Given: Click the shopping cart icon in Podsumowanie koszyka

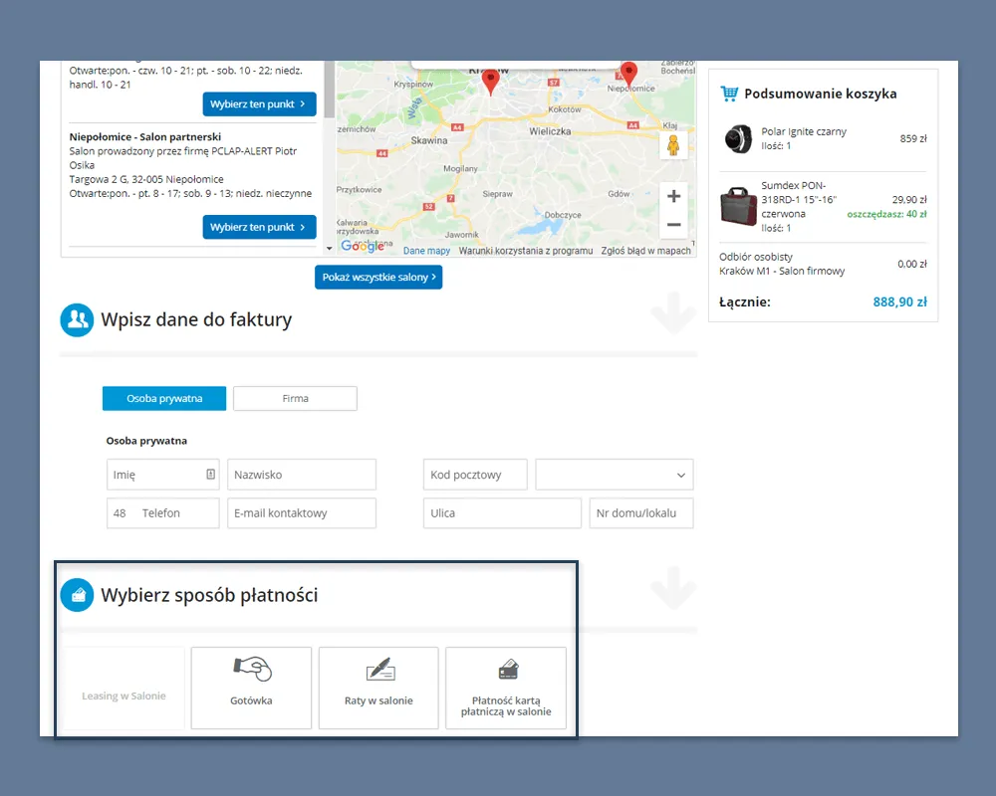Looking at the screenshot, I should pyautogui.click(x=729, y=93).
